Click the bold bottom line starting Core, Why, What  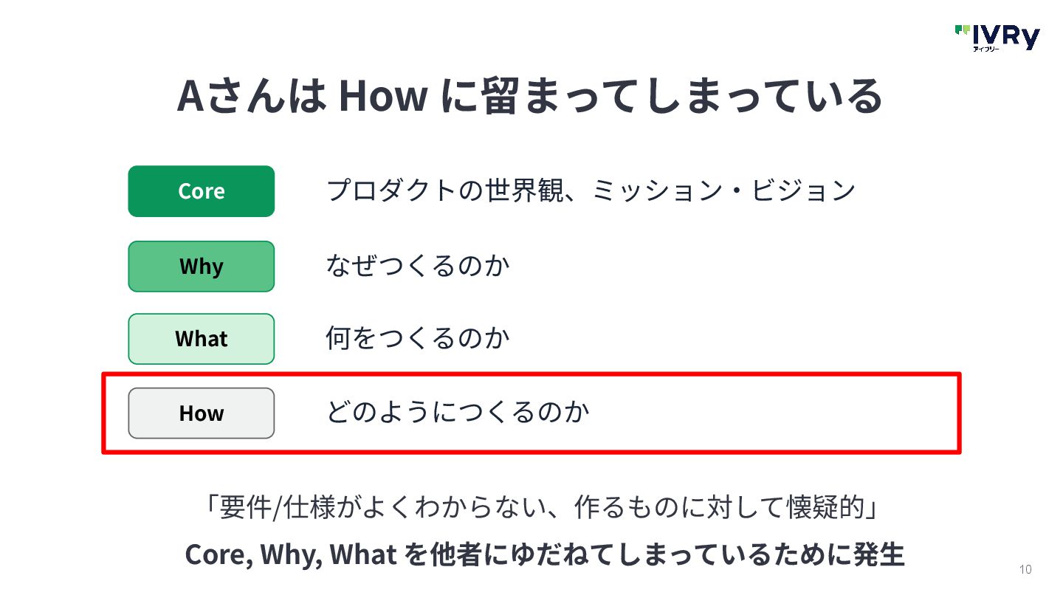tap(544, 554)
